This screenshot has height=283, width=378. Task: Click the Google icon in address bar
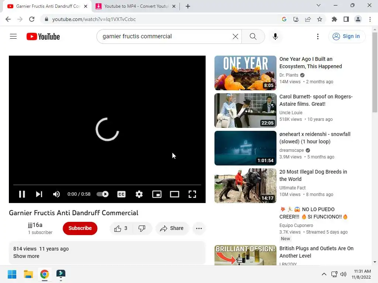pos(284,19)
